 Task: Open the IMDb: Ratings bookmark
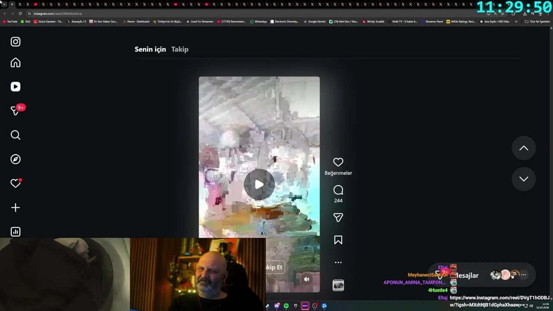point(461,22)
